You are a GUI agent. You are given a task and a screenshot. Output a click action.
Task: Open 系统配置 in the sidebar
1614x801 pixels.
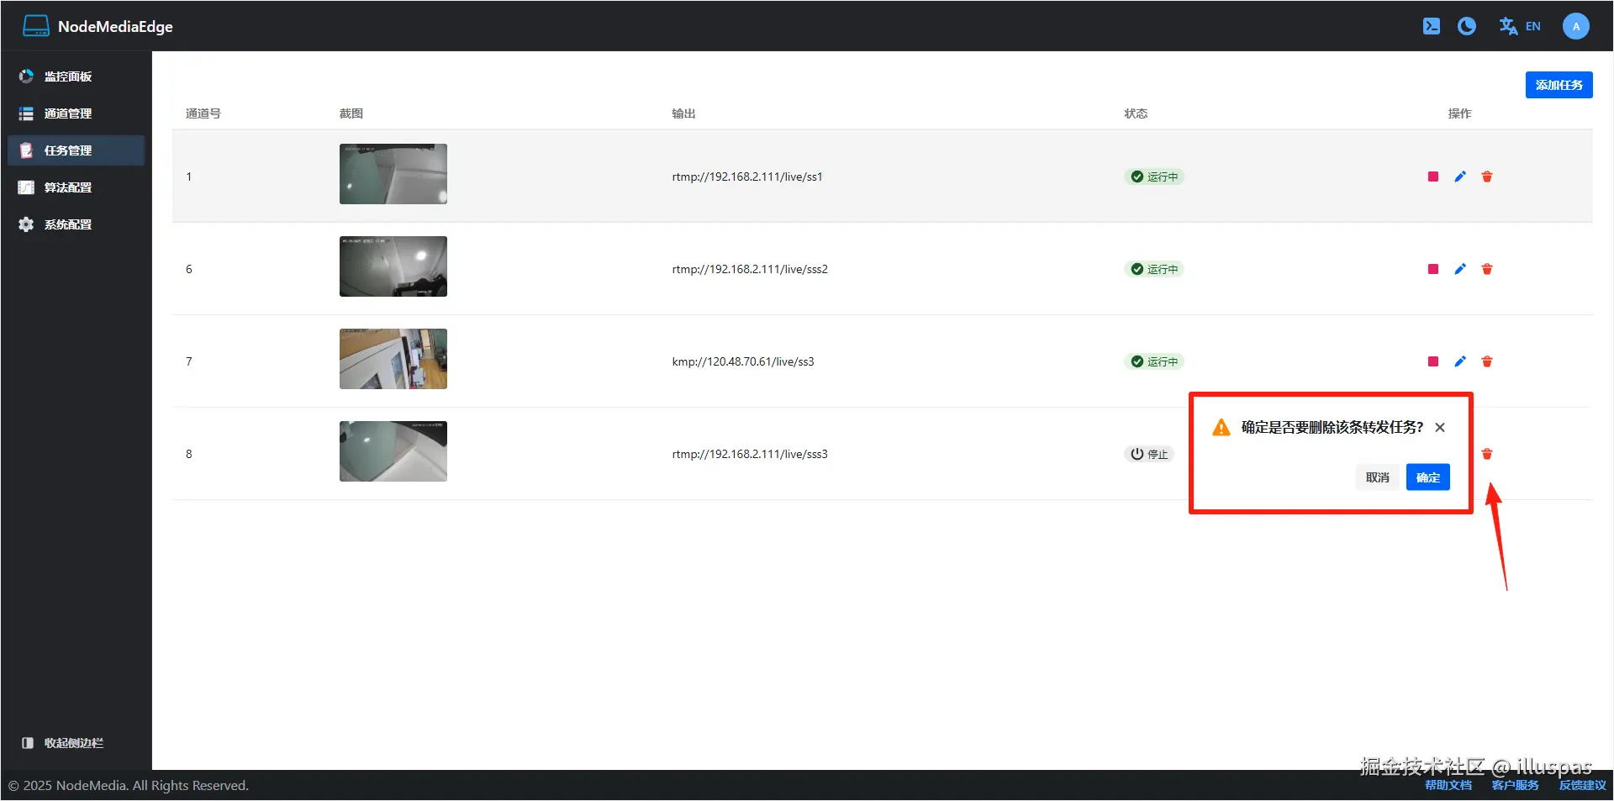click(x=76, y=224)
